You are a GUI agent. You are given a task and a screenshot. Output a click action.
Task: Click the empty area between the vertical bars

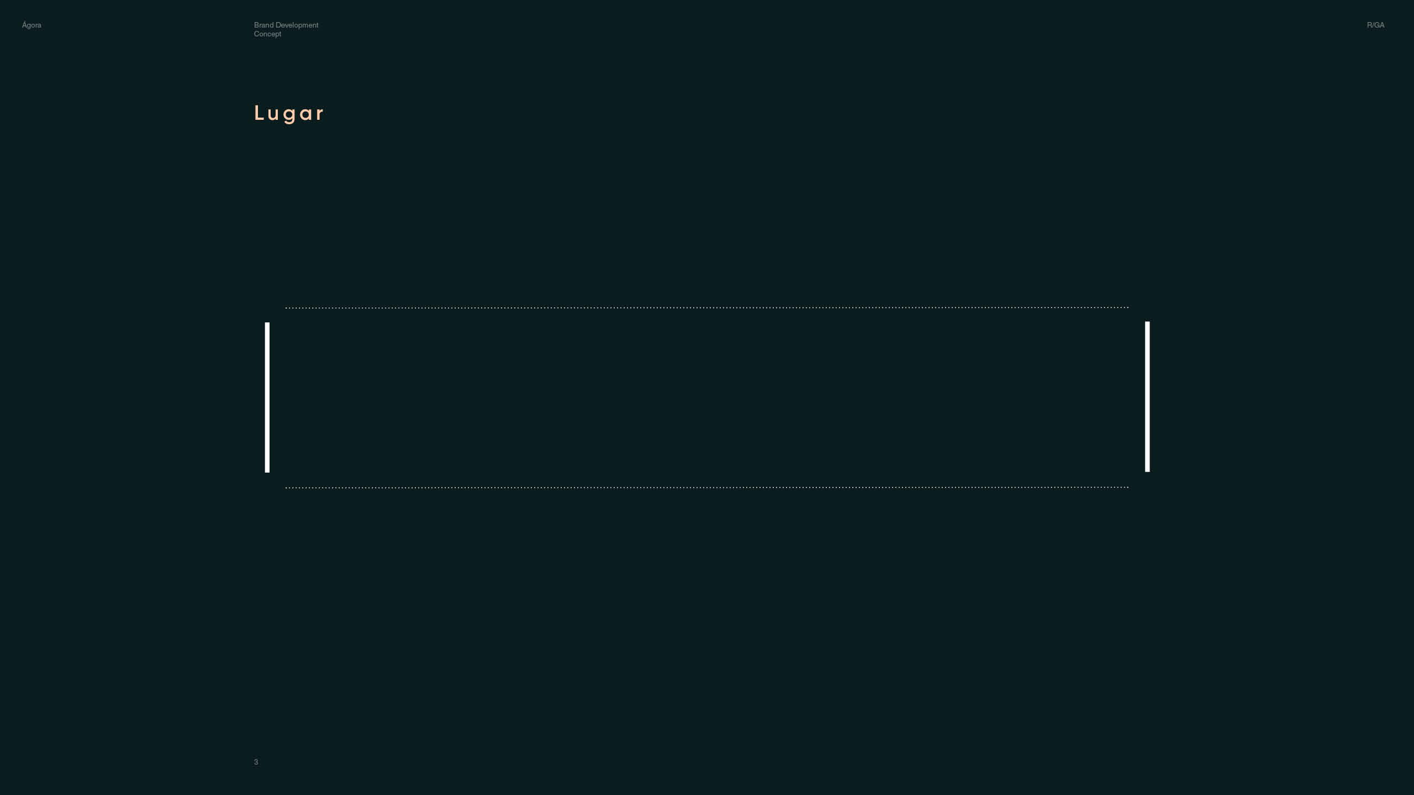pyautogui.click(x=707, y=397)
